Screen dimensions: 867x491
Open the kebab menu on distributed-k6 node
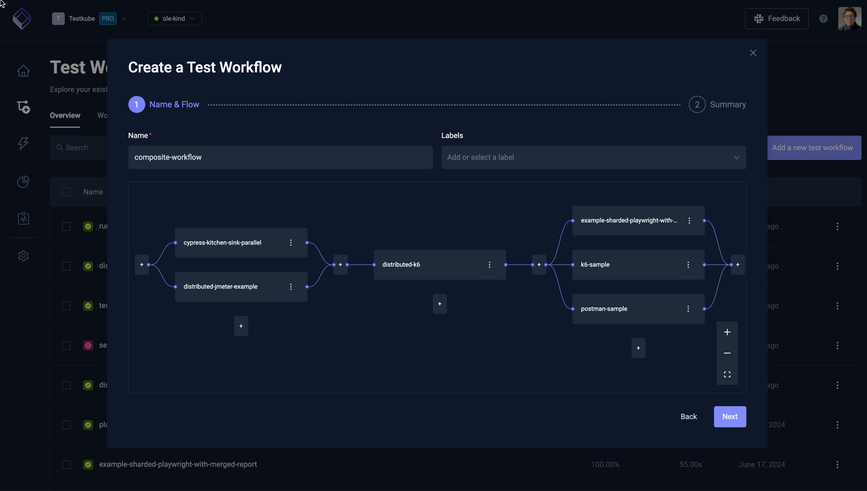click(x=489, y=264)
